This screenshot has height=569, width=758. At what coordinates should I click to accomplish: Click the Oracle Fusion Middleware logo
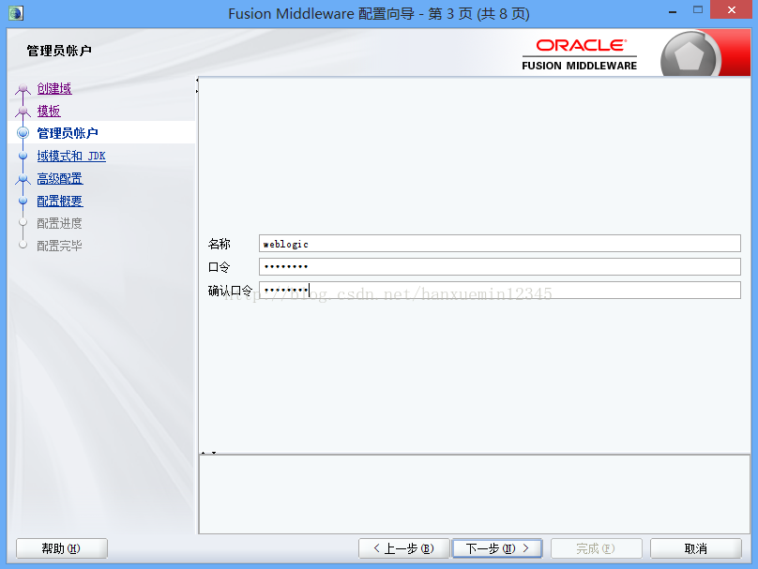coord(579,54)
